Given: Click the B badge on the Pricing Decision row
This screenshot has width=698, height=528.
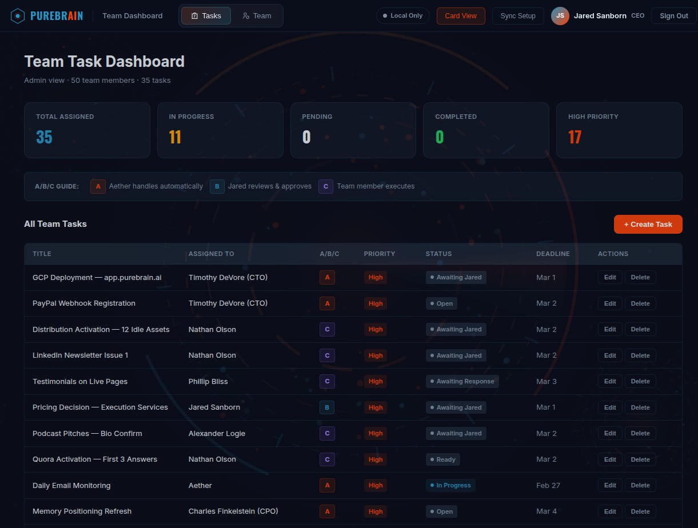Looking at the screenshot, I should [327, 407].
